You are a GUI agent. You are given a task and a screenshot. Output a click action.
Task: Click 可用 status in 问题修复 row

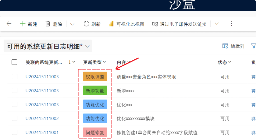(x=225, y=133)
